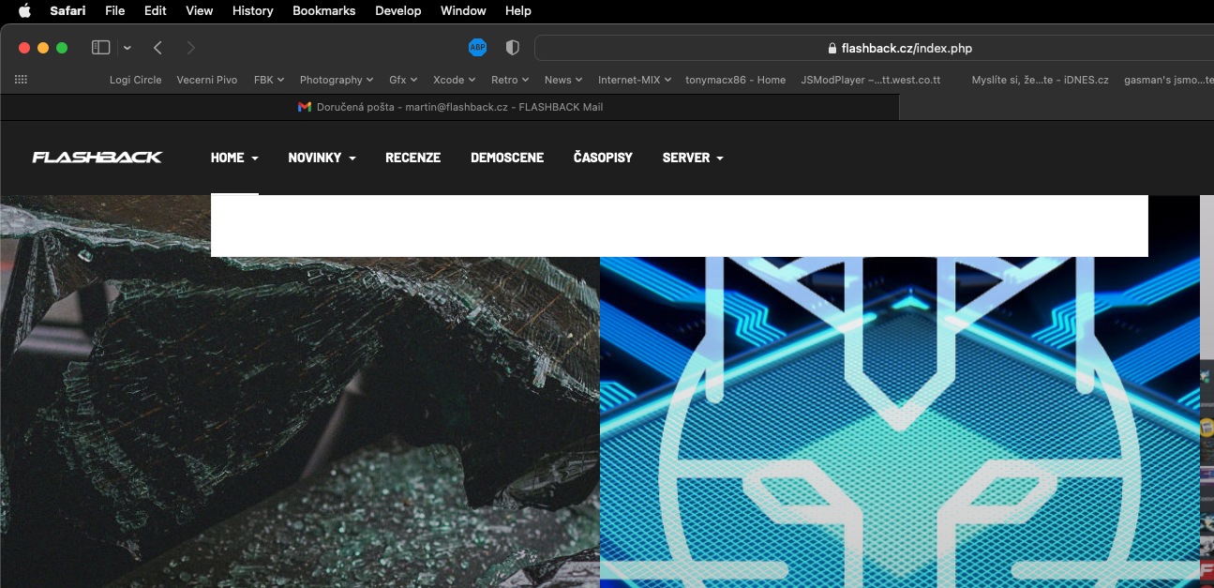Image resolution: width=1214 pixels, height=588 pixels.
Task: Open the privacy report shield icon
Action: (512, 48)
